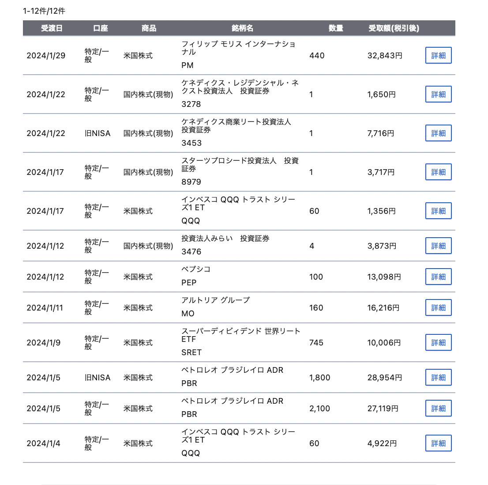Open 詳細 for ケネディクス商業リート 3453 row
Image resolution: width=488 pixels, height=485 pixels.
[x=438, y=133]
